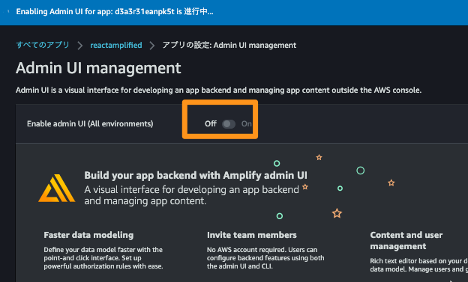Screen dimensions: 468x282
Task: Click 'No AWS account required' paragraph
Action: tap(265, 258)
